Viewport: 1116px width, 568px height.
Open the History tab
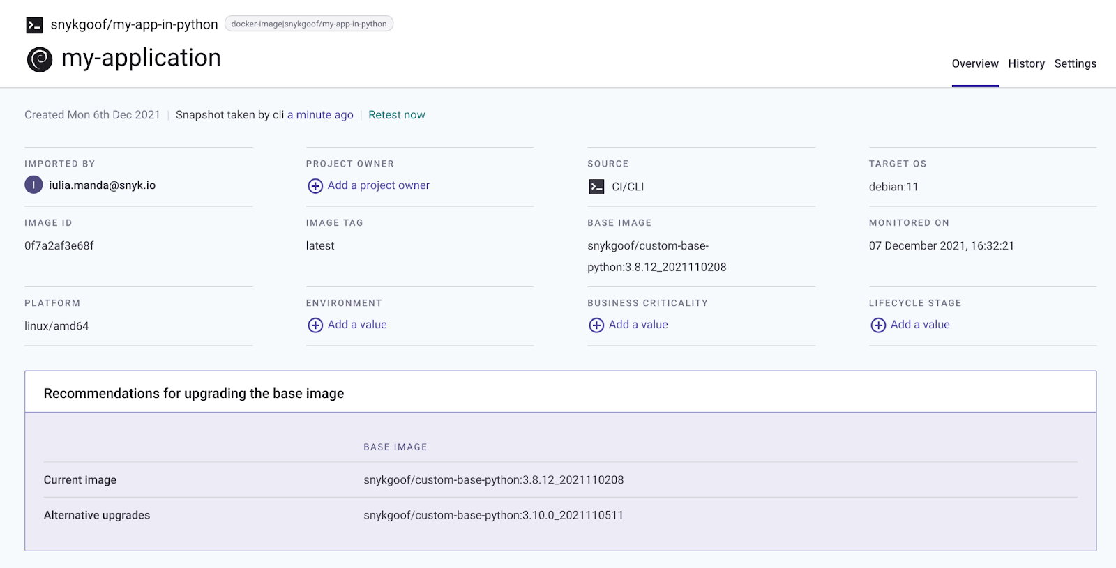click(x=1026, y=63)
